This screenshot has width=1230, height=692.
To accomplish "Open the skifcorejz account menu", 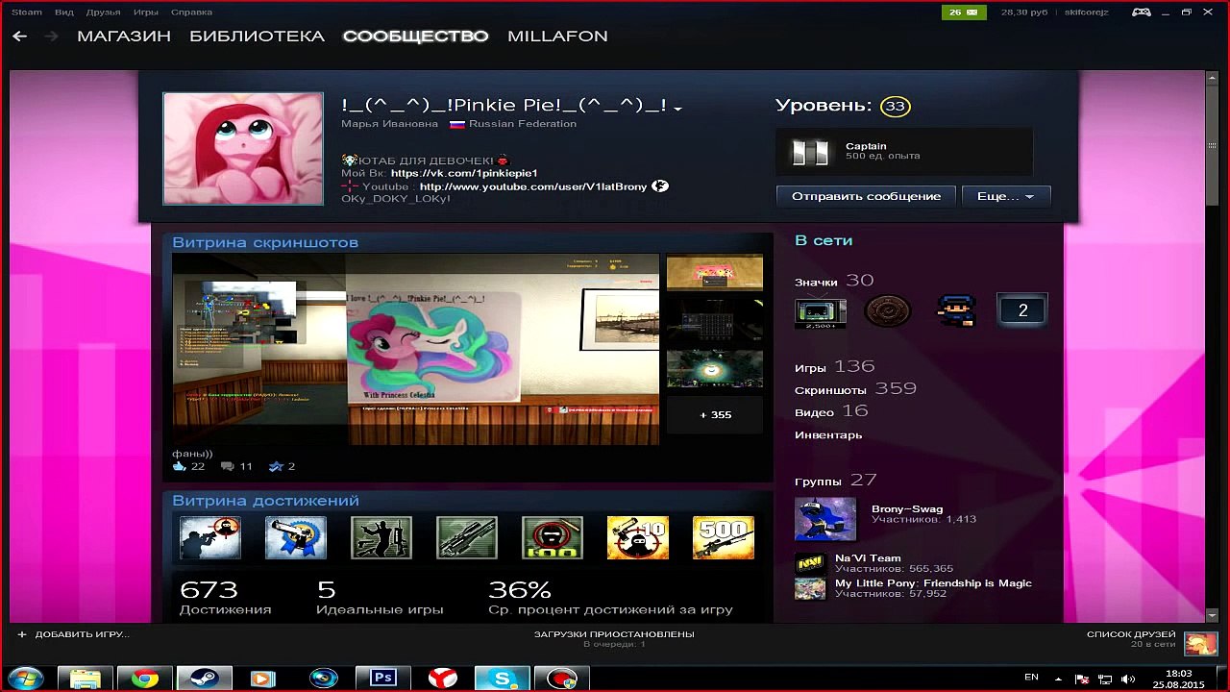I will pos(1086,12).
